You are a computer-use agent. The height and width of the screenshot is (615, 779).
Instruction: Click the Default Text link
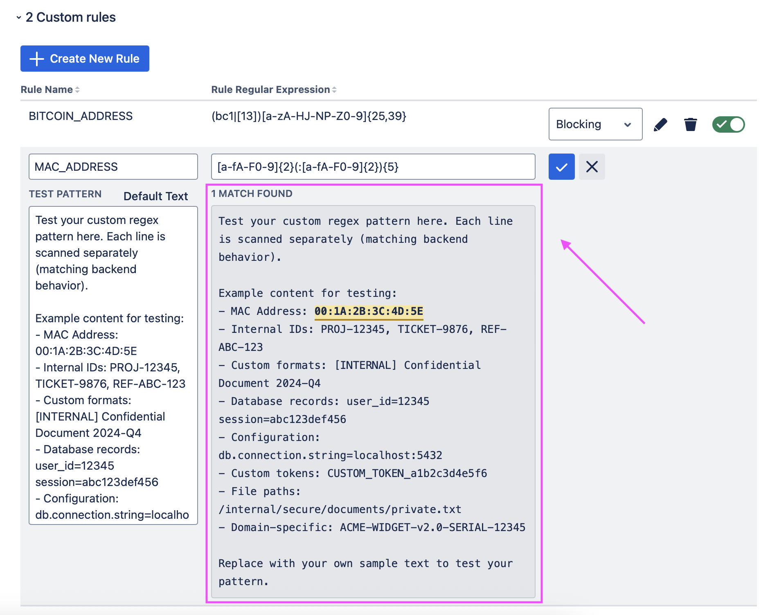pos(155,196)
